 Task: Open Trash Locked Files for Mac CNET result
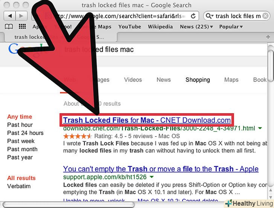click(147, 120)
